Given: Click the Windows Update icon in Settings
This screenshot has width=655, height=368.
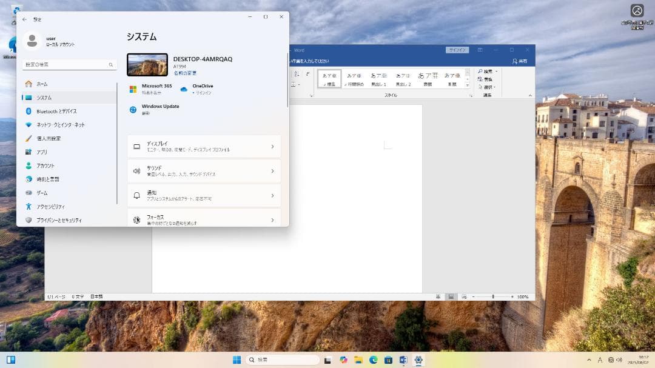Looking at the screenshot, I should [x=133, y=109].
